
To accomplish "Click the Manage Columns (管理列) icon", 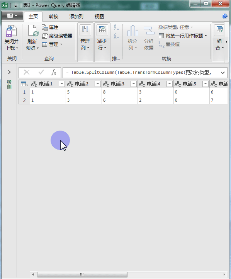I will click(x=85, y=30).
